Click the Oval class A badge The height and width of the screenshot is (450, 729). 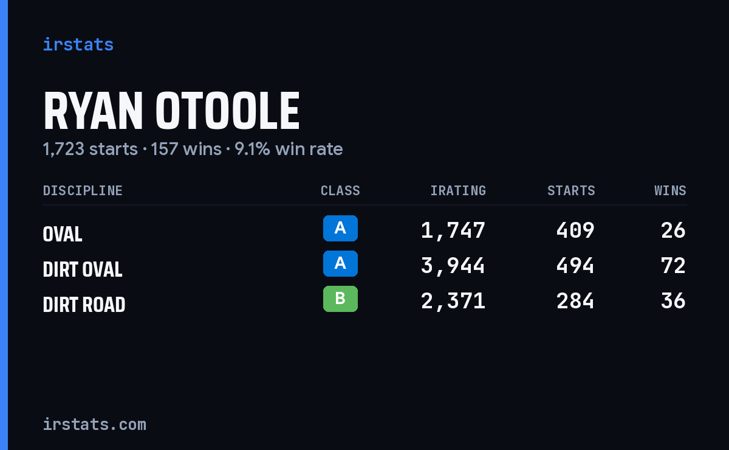340,228
